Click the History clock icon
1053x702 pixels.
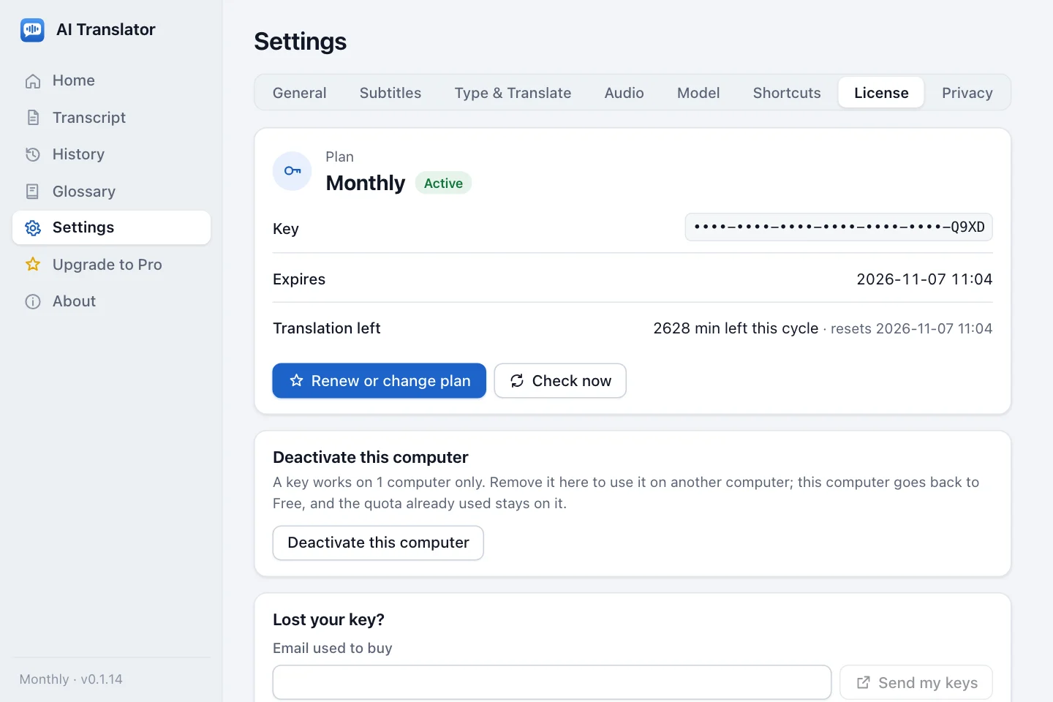[33, 154]
